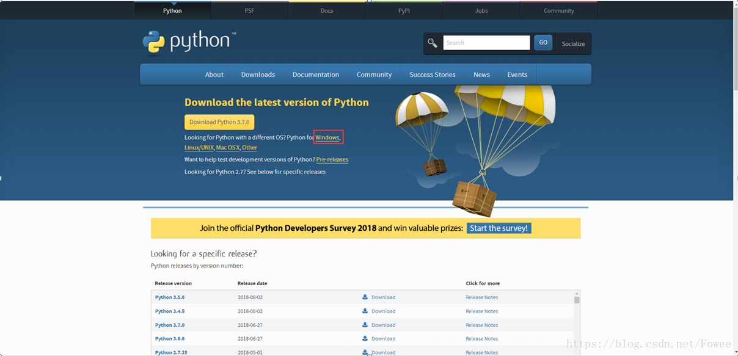Open the Success Stories menu
This screenshot has height=356, width=738.
click(433, 74)
